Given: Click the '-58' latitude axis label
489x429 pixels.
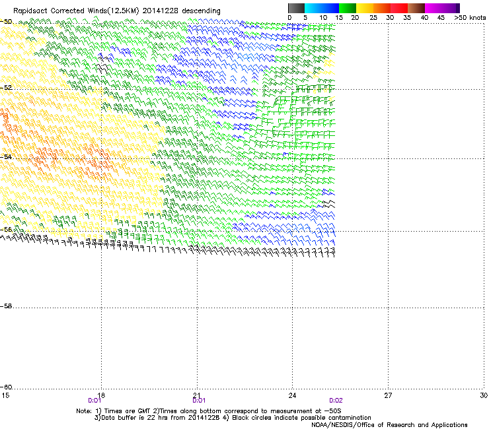Looking at the screenshot, I should click(x=6, y=306).
